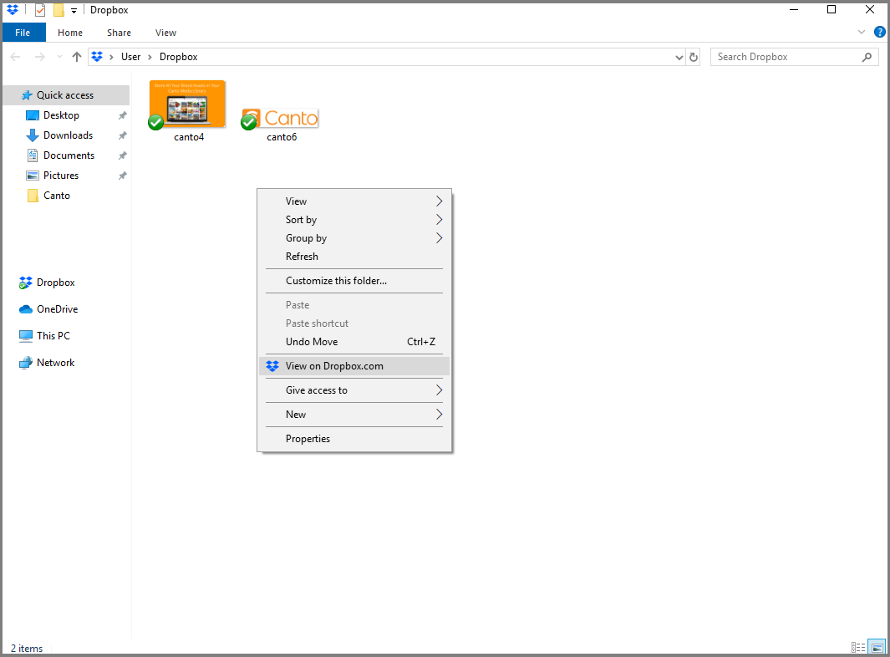
Task: Open Downloads in Quick access
Action: click(x=69, y=135)
